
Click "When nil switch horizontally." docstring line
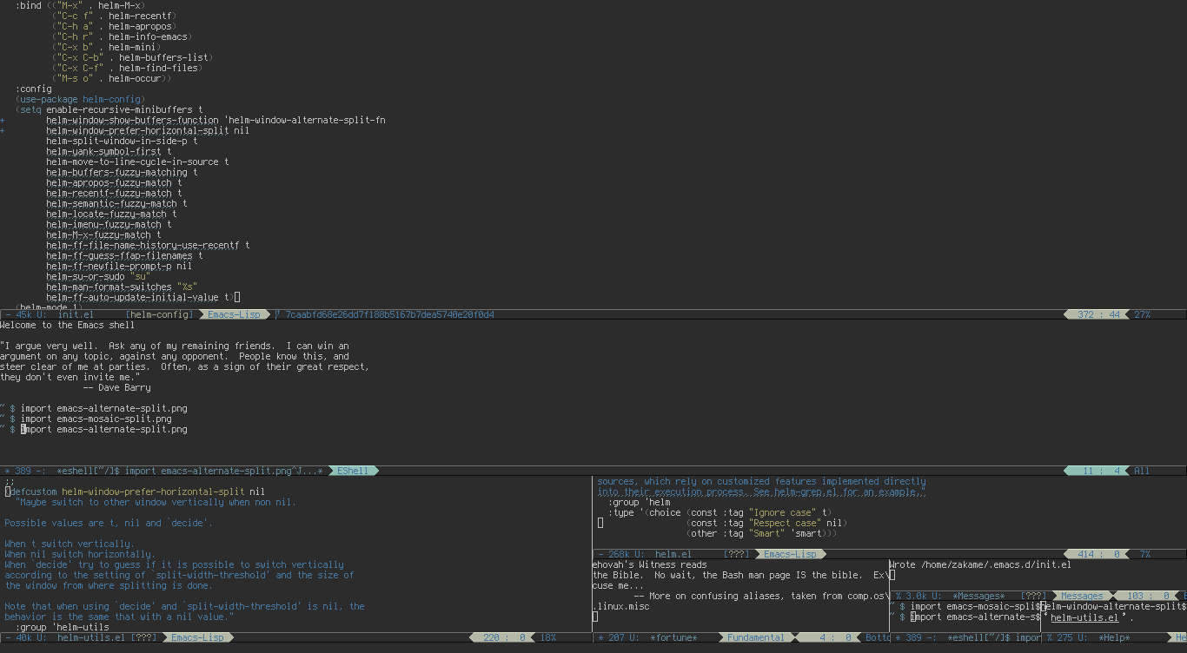coord(80,554)
